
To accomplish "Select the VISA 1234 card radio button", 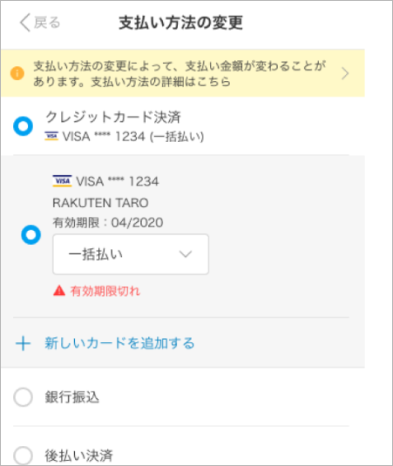I will [30, 235].
